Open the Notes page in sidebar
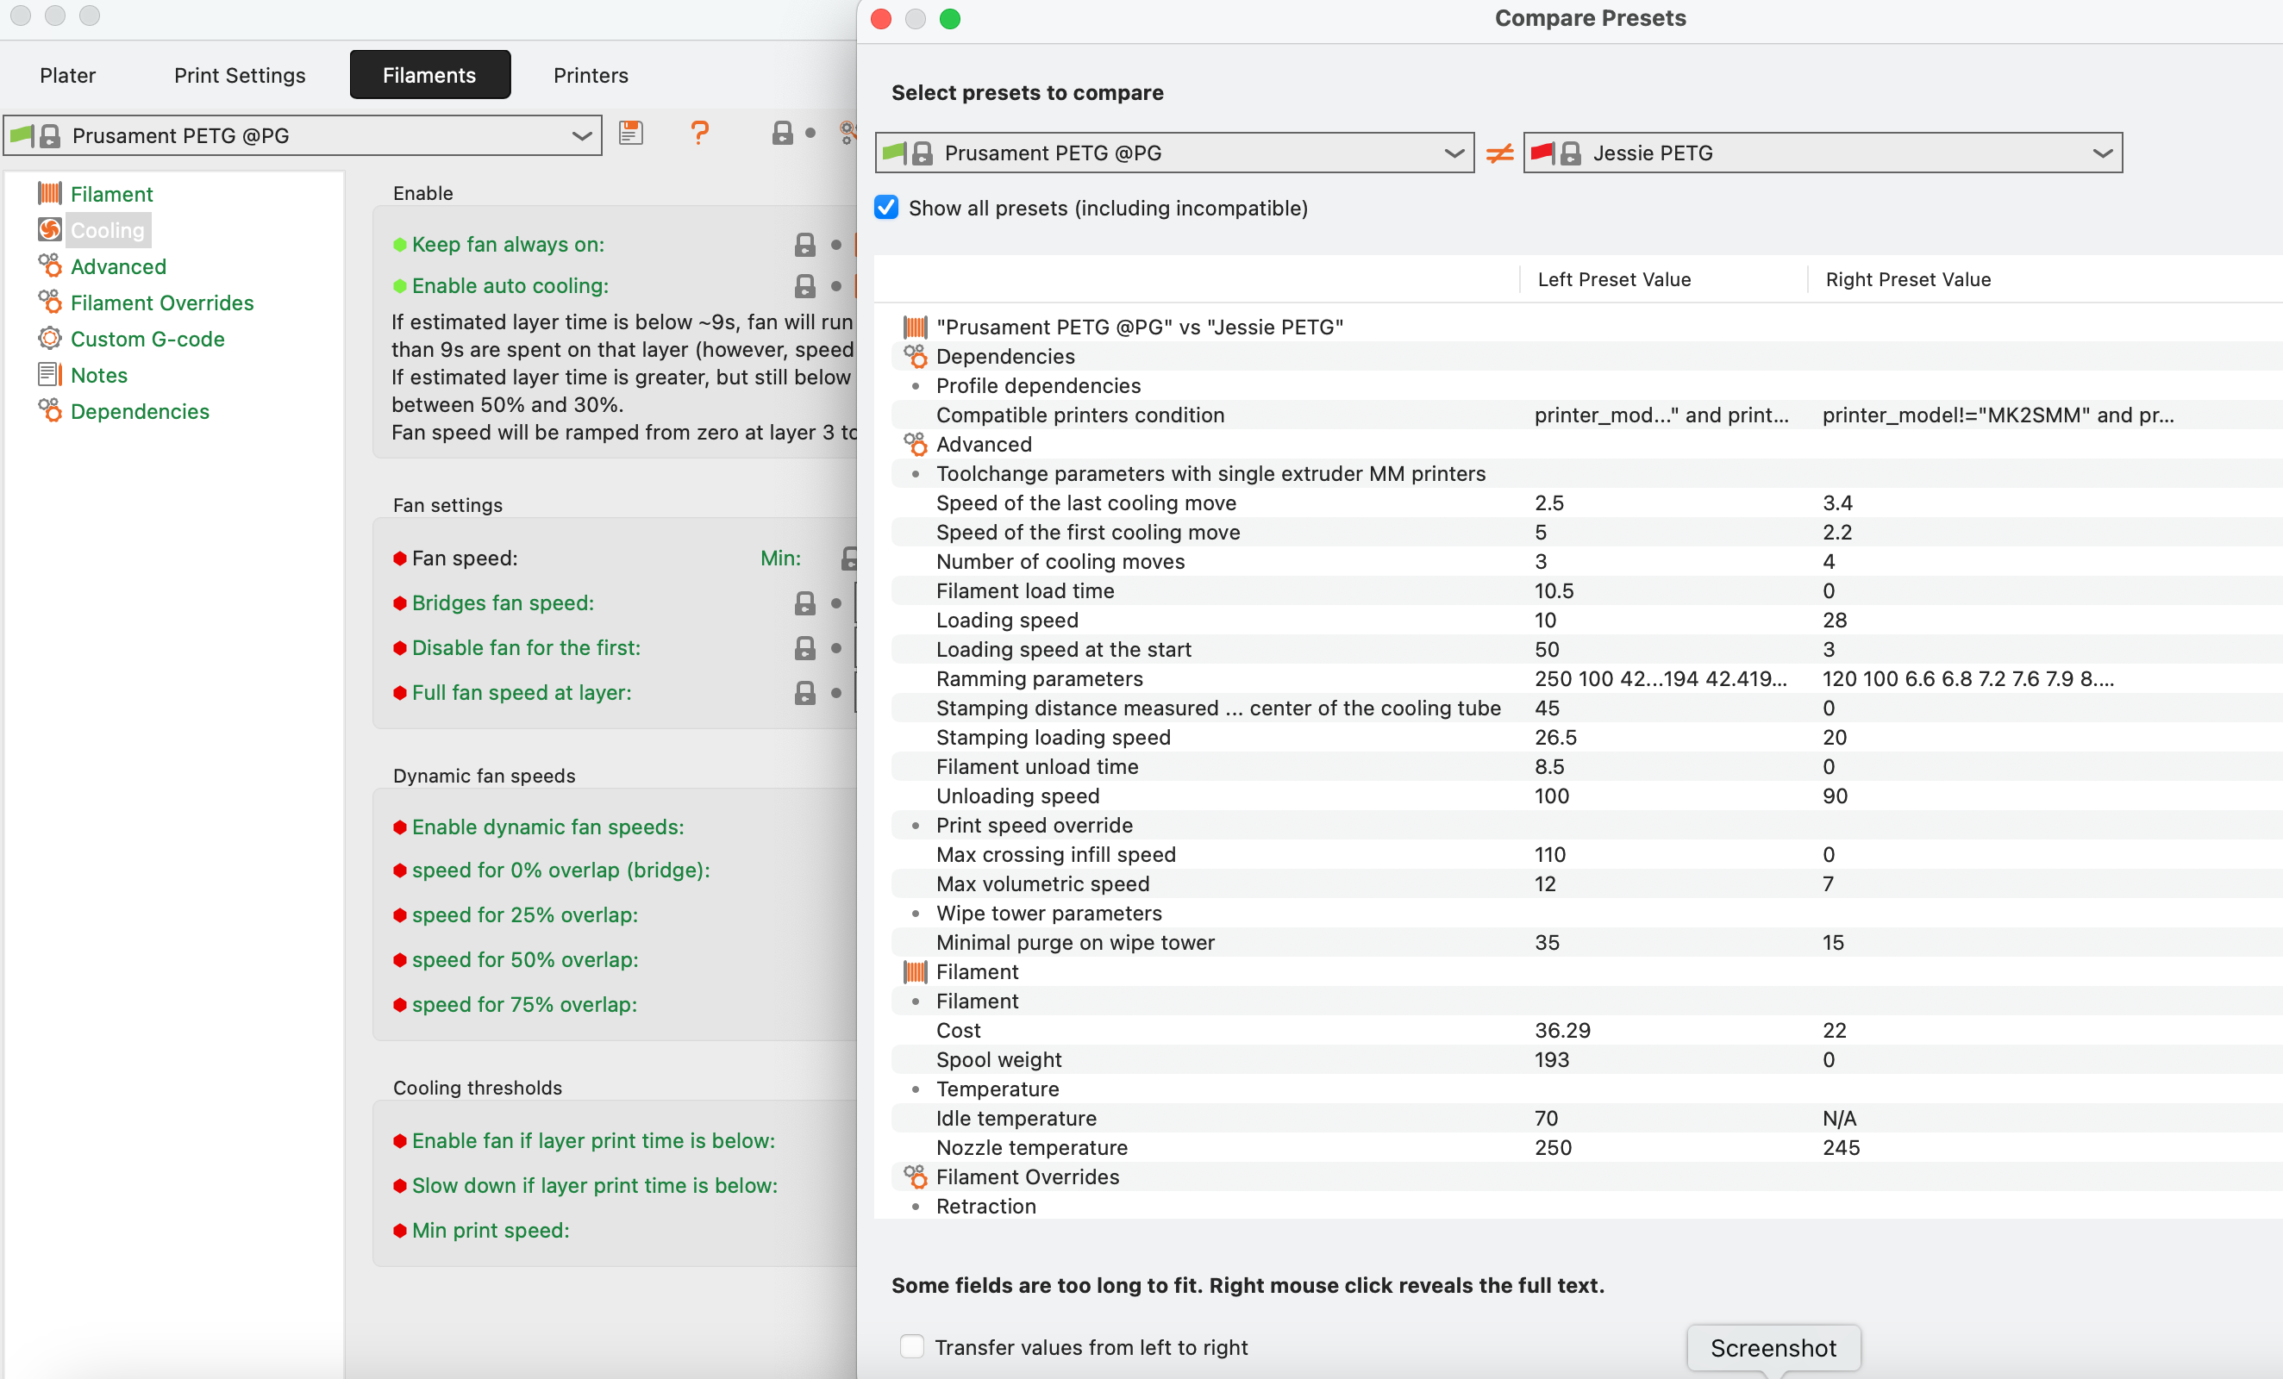2283x1379 pixels. [99, 375]
